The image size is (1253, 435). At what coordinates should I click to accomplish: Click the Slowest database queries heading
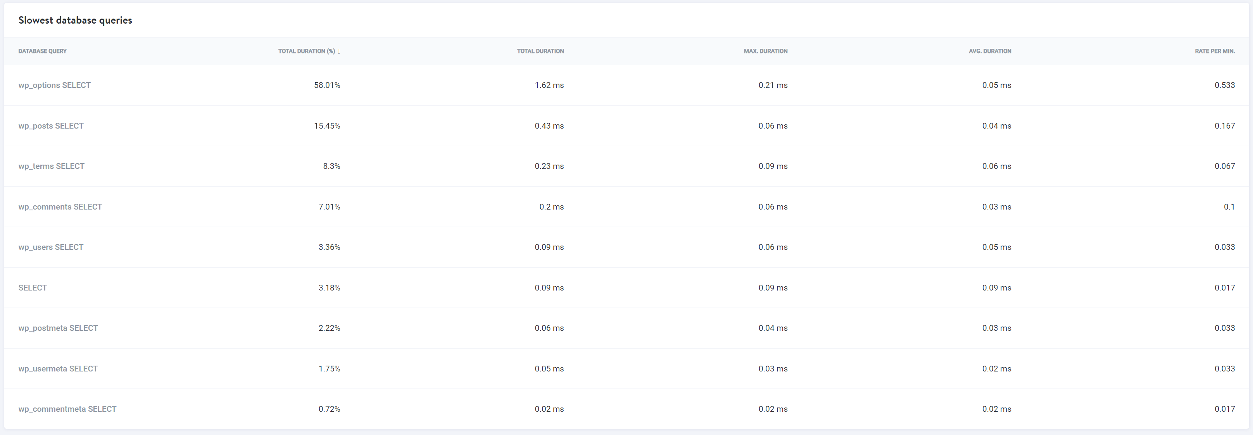point(75,21)
